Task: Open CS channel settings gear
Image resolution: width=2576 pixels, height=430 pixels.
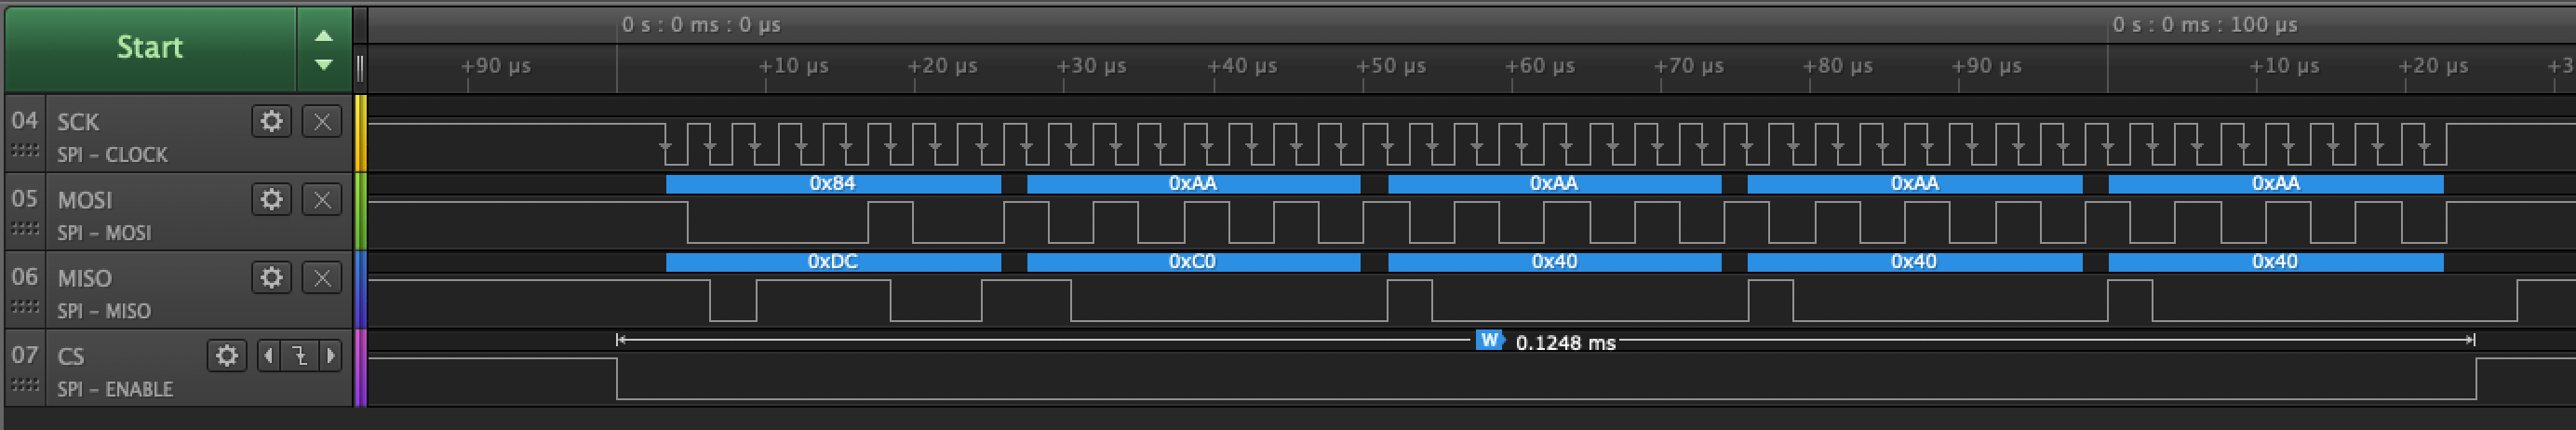Action: coord(227,355)
